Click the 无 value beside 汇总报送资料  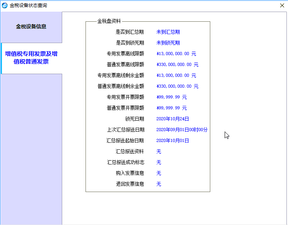(x=159, y=151)
